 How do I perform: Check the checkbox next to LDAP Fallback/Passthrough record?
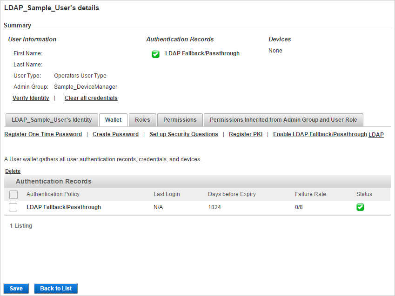click(13, 207)
